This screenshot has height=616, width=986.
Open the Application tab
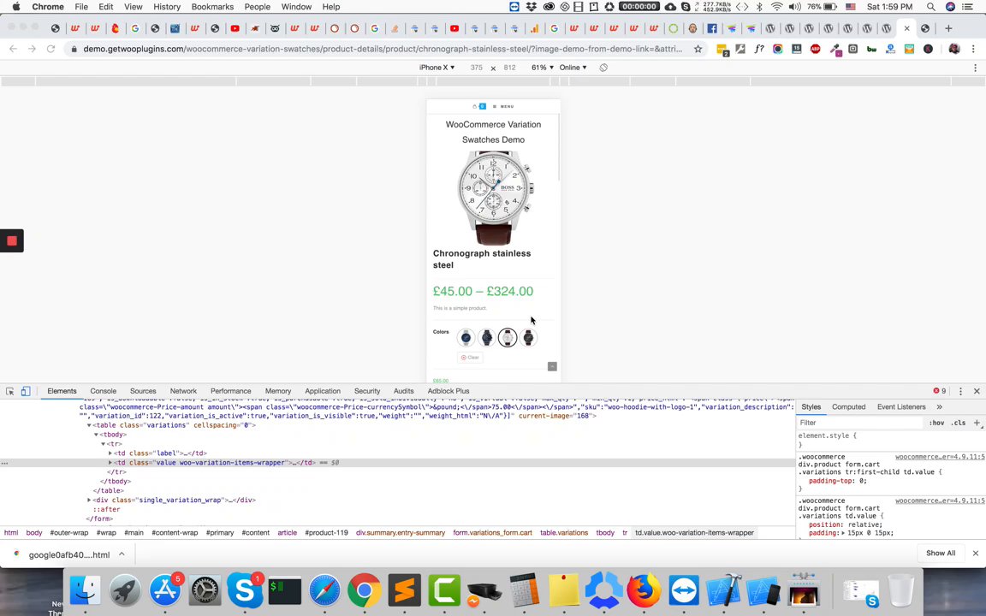tap(323, 391)
